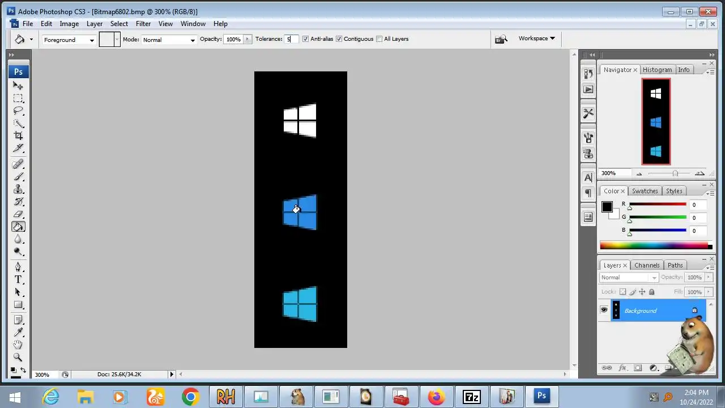Open the Filter menu
Image resolution: width=725 pixels, height=408 pixels.
pos(143,24)
